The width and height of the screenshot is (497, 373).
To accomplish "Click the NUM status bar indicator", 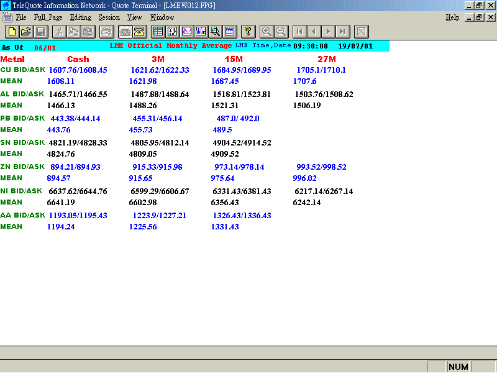I will pyautogui.click(x=458, y=367).
